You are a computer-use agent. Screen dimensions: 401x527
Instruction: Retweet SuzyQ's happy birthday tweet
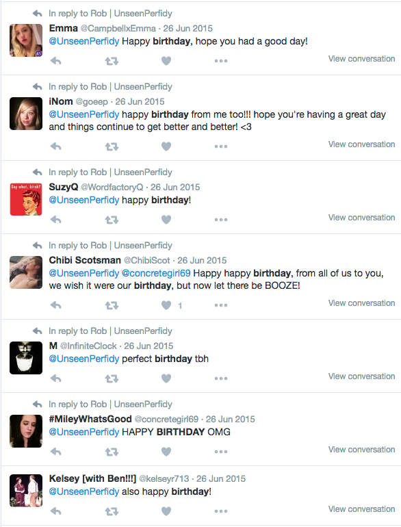[112, 220]
